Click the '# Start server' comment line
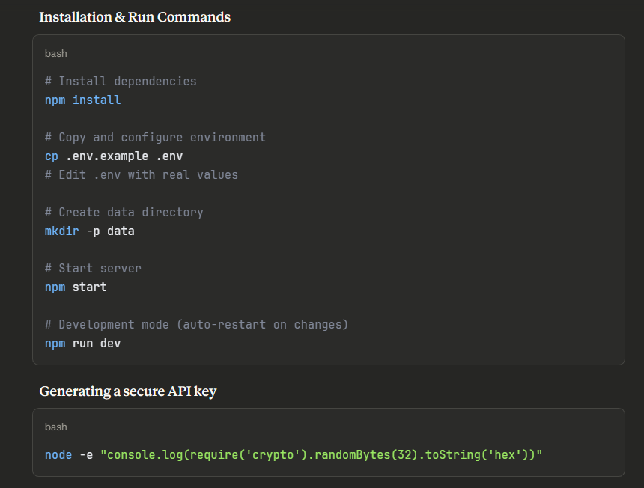The width and height of the screenshot is (644, 488). coord(93,268)
